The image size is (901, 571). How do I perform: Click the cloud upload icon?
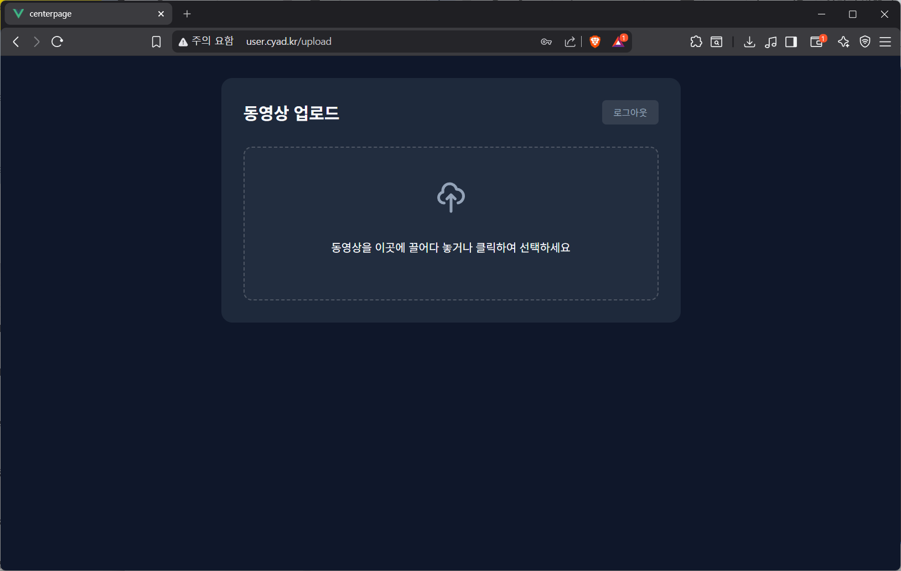click(x=451, y=198)
